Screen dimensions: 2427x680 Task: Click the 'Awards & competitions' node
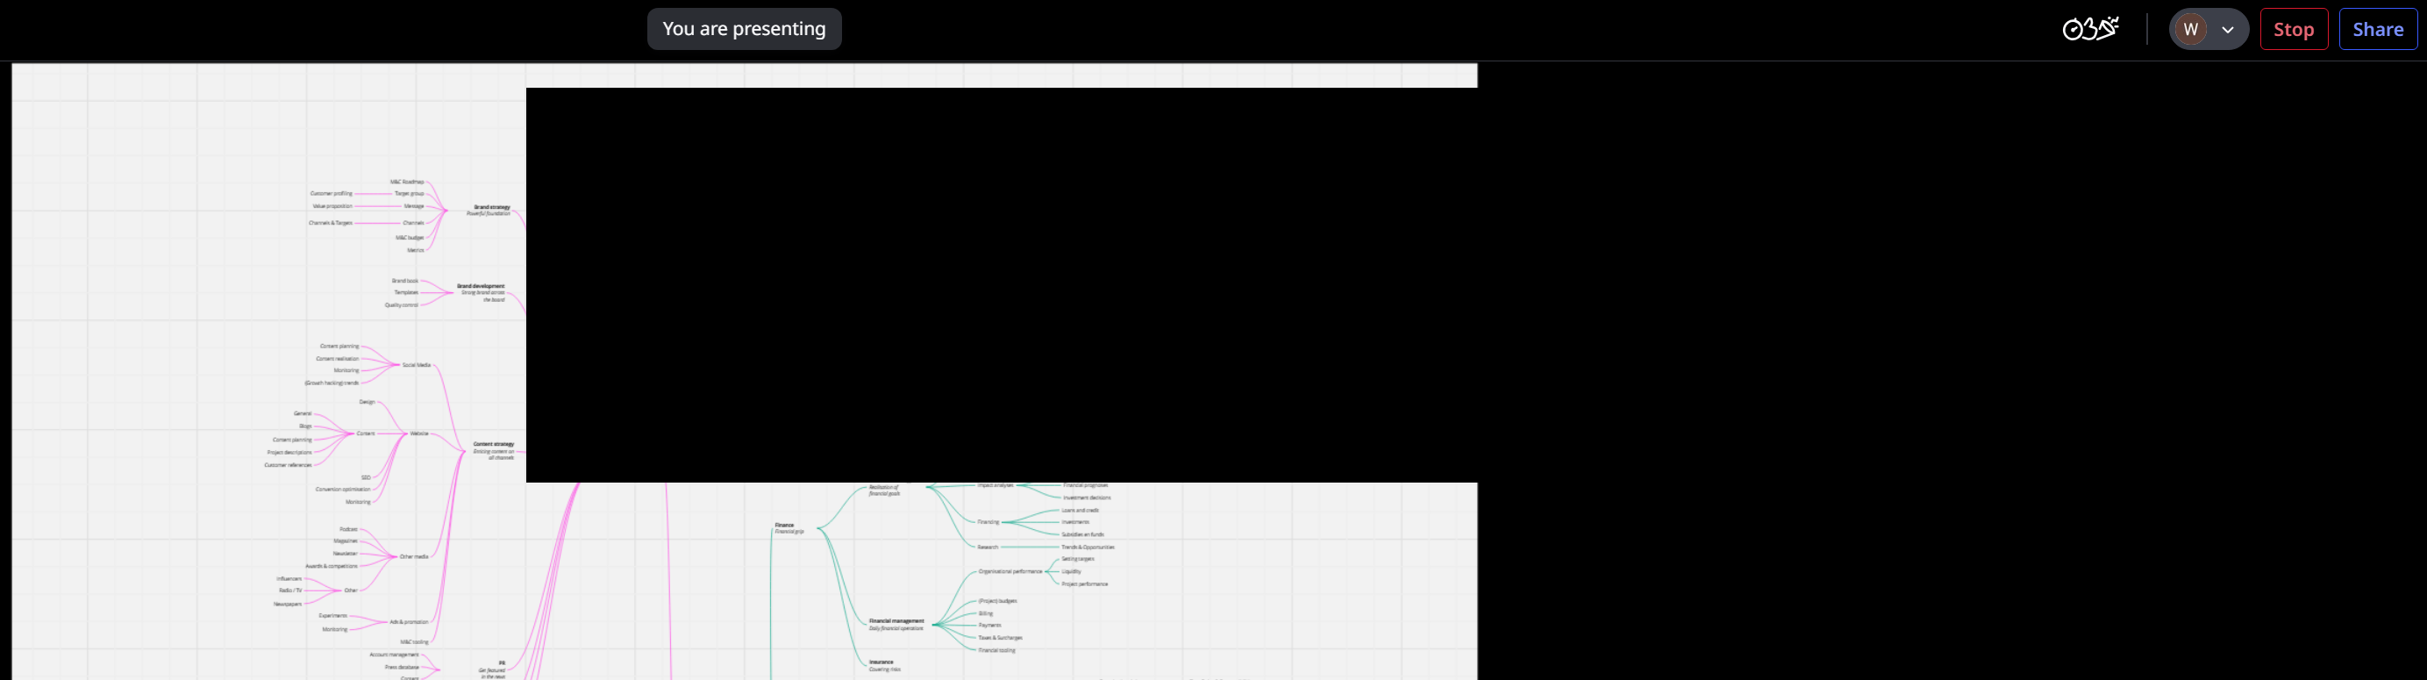coord(332,566)
